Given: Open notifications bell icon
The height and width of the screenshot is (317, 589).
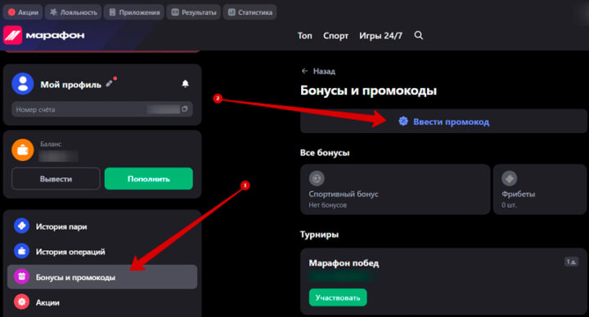Looking at the screenshot, I should click(x=185, y=83).
